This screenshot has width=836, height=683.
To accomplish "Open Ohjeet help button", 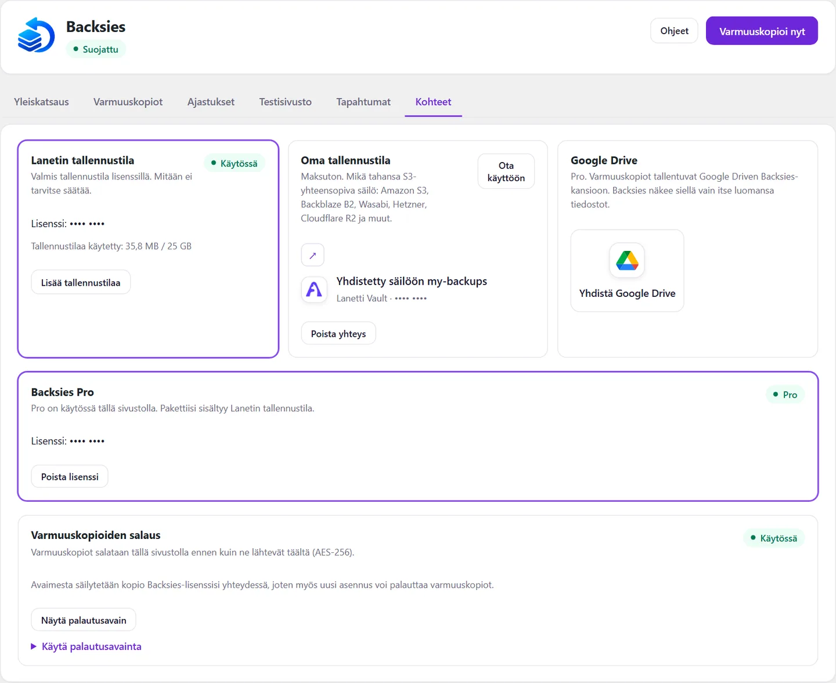I will 674,31.
